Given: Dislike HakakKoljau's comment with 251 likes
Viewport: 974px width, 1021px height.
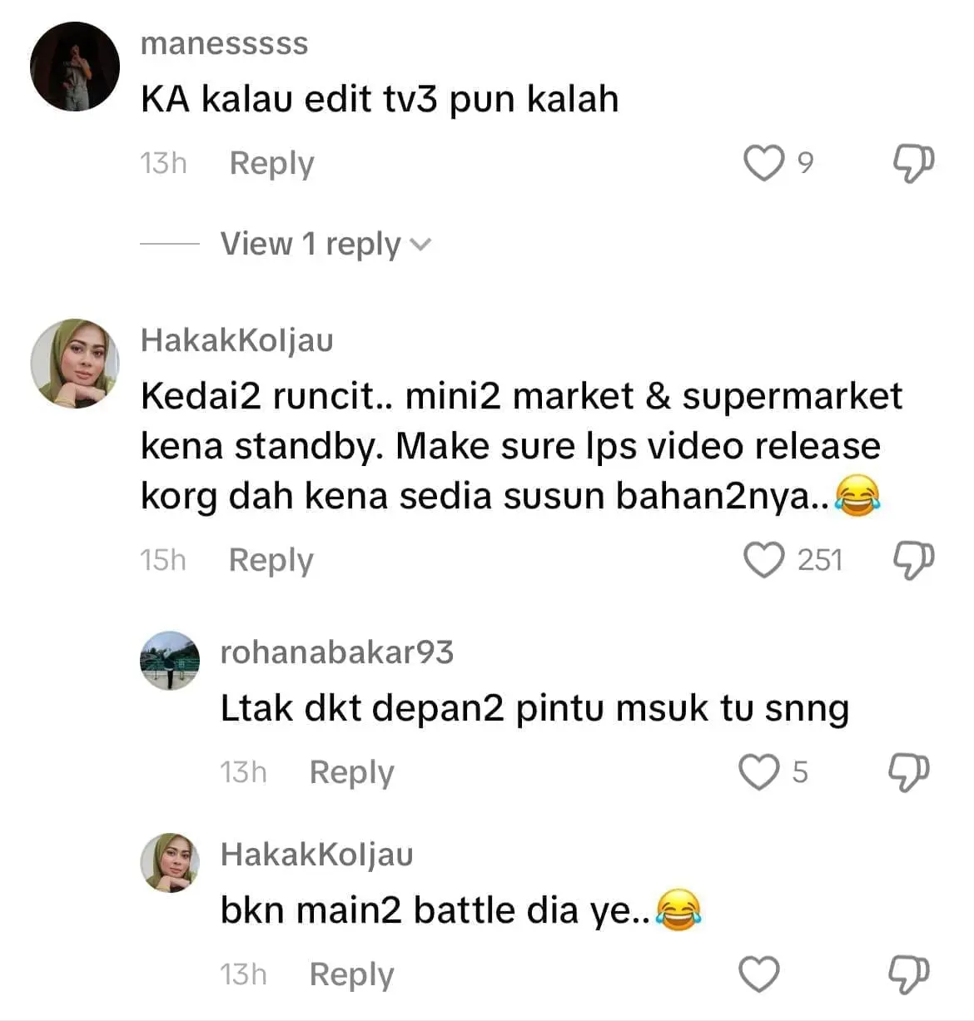Looking at the screenshot, I should pyautogui.click(x=913, y=559).
